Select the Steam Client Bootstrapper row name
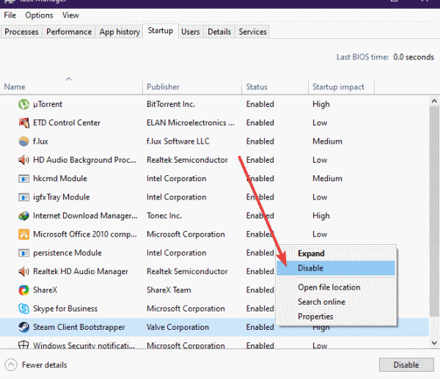440x379 pixels. (x=79, y=327)
